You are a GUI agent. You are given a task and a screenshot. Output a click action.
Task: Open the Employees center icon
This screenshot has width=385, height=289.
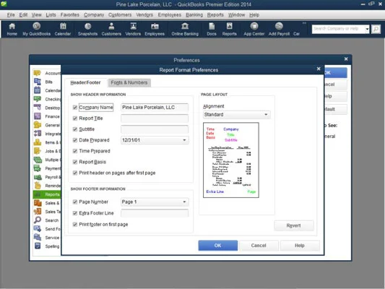point(155,29)
